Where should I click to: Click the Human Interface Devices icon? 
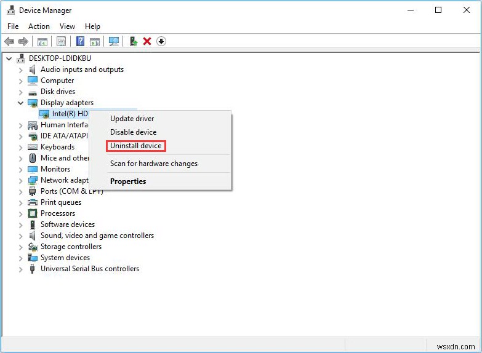pyautogui.click(x=33, y=125)
